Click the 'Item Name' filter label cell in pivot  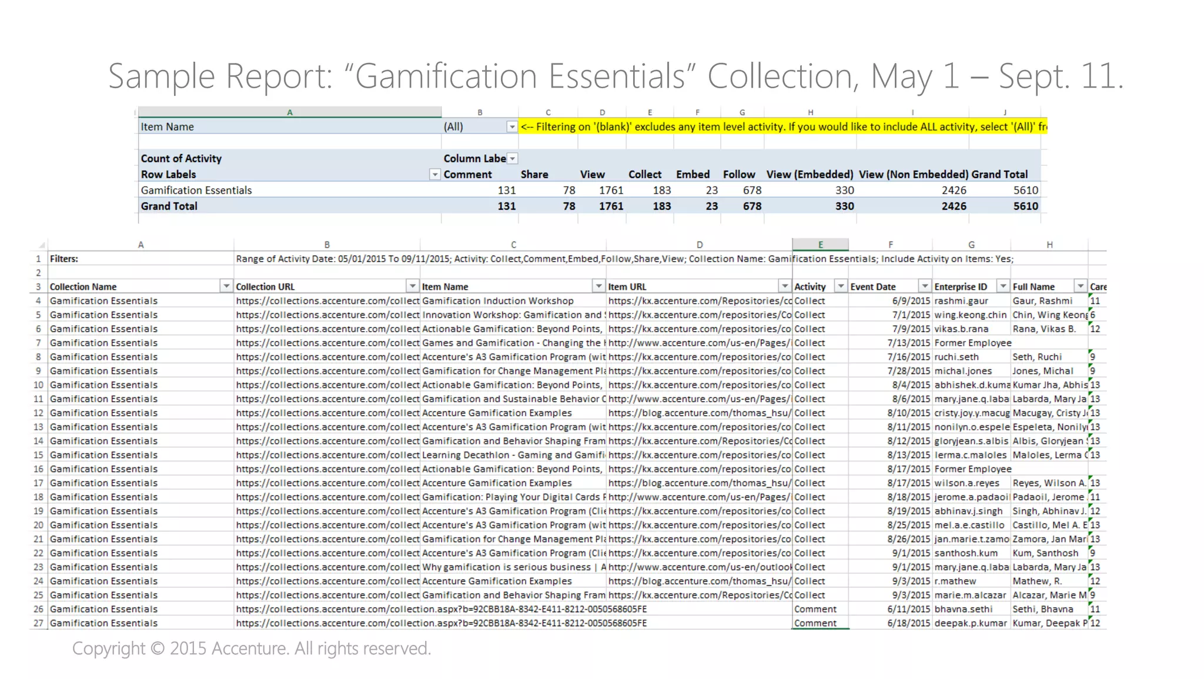tap(290, 127)
